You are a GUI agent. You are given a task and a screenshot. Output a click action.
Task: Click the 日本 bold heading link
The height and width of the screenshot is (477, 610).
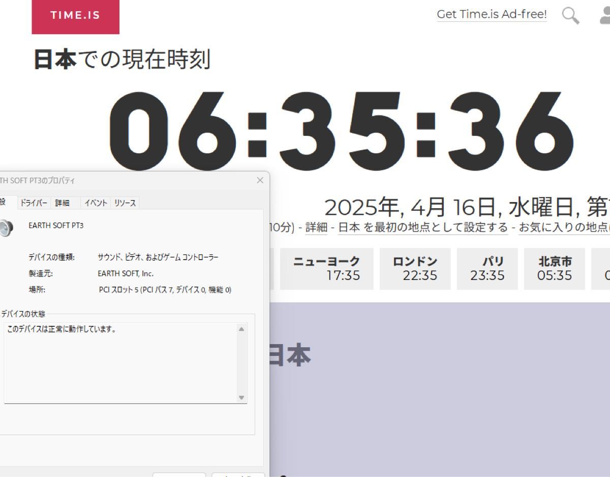pos(55,60)
